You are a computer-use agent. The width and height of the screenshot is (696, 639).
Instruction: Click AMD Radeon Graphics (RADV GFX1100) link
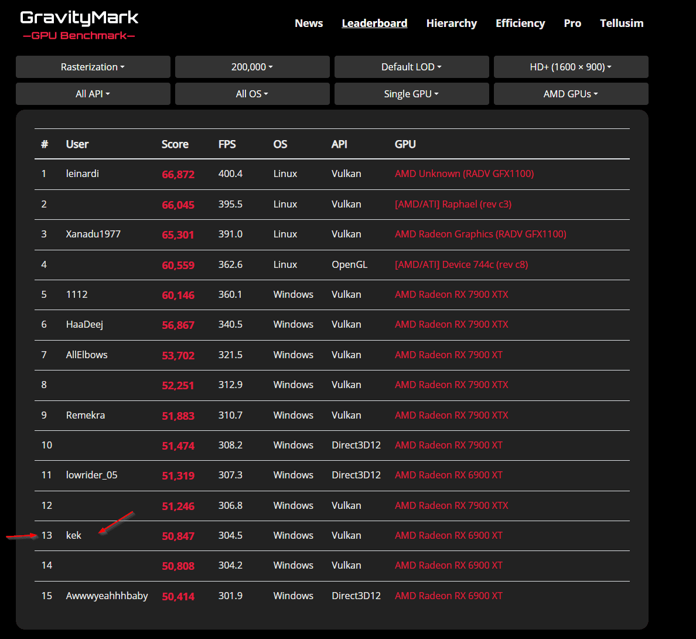click(x=481, y=234)
